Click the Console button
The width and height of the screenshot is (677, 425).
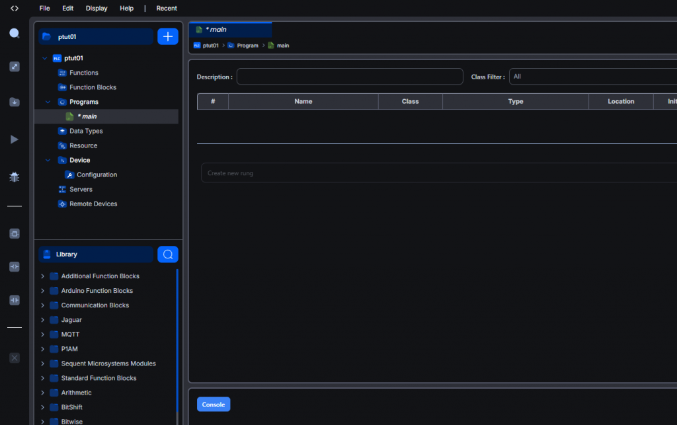(x=214, y=405)
